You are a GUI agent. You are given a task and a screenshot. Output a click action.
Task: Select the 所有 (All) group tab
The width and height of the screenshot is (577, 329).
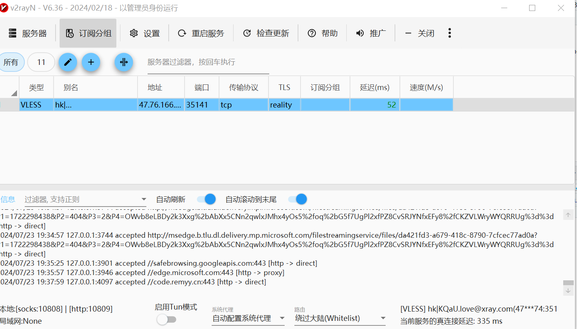[11, 62]
